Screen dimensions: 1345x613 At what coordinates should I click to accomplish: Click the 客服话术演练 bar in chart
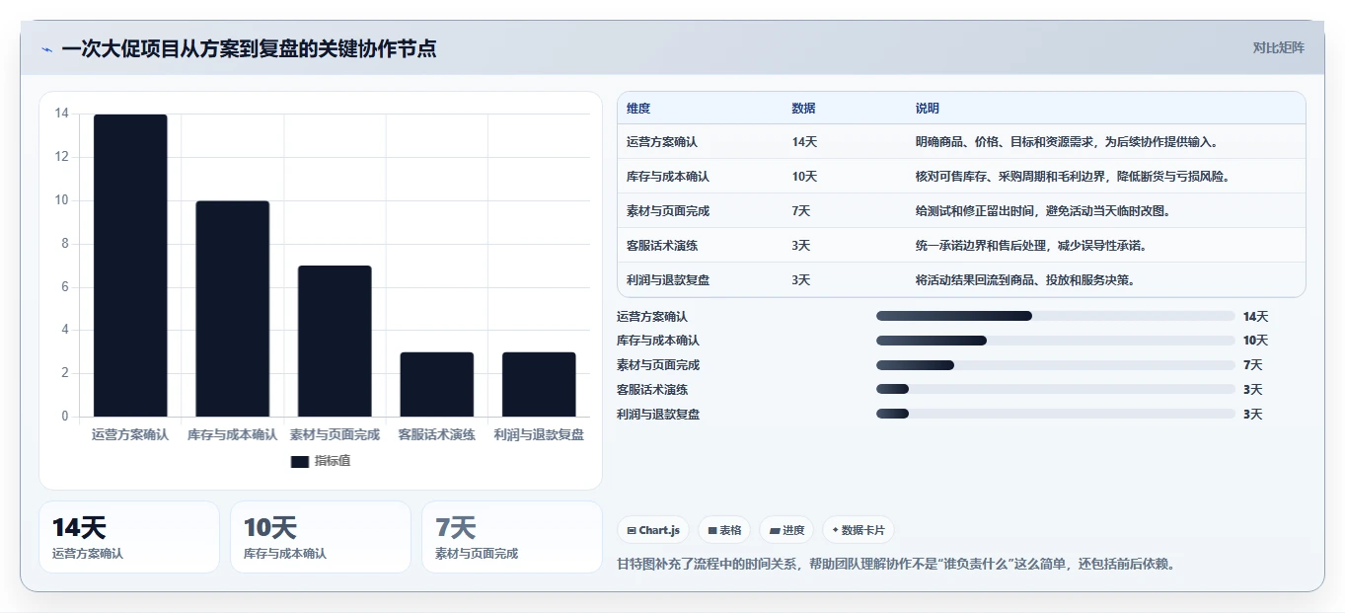436,384
